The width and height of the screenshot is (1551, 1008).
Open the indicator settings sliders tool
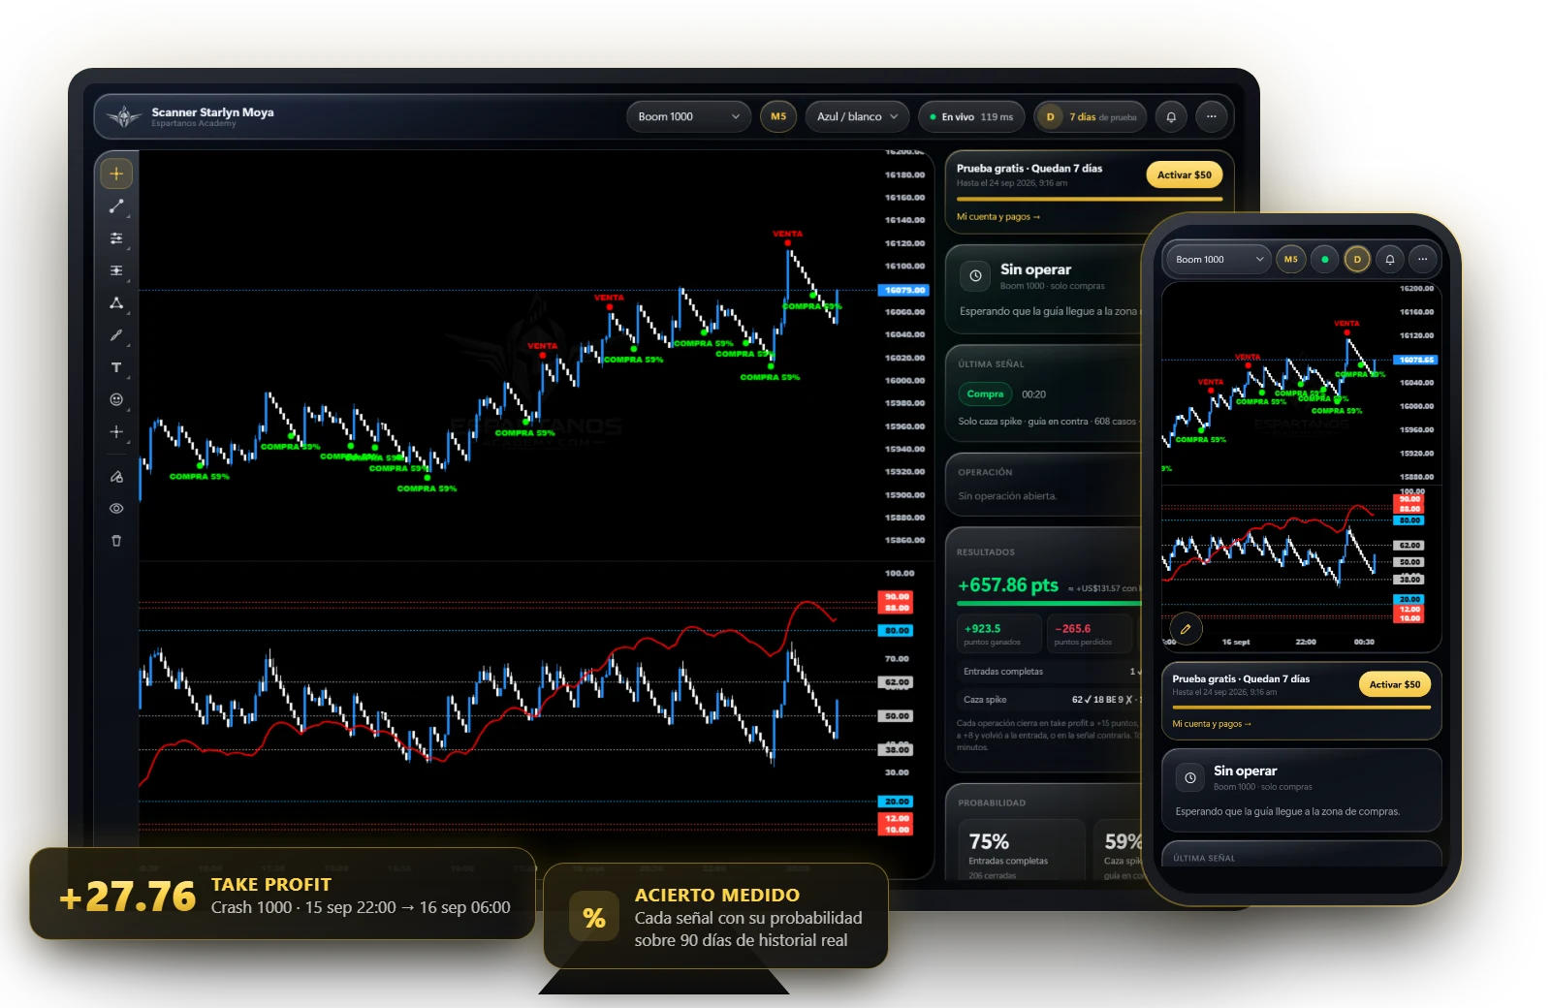116,238
